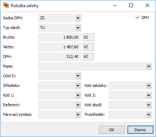Cancel with the Storno button

(x=140, y=130)
